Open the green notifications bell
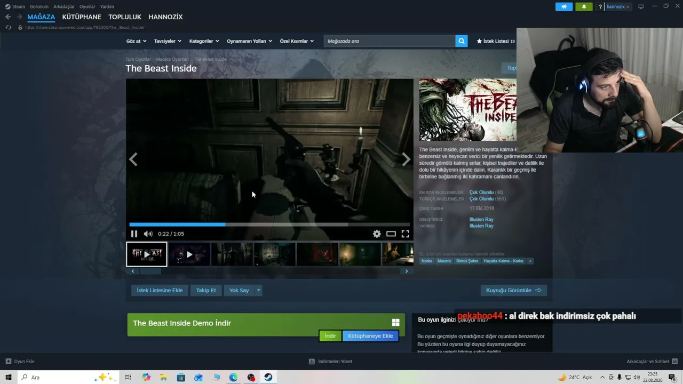This screenshot has width=683, height=384. point(584,7)
